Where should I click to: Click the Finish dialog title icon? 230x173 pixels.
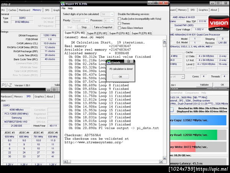click(109, 62)
